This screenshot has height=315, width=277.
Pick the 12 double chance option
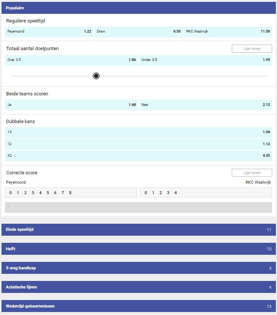pos(138,144)
